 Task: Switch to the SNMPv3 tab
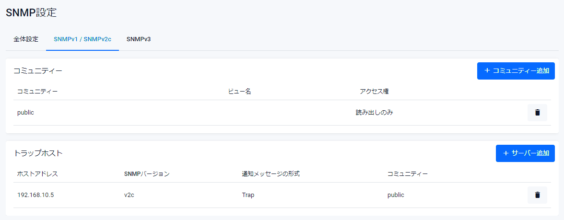coord(139,39)
